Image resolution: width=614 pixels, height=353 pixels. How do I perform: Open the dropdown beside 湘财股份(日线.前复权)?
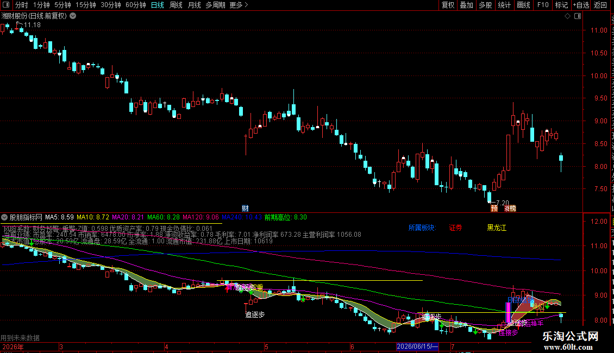73,16
